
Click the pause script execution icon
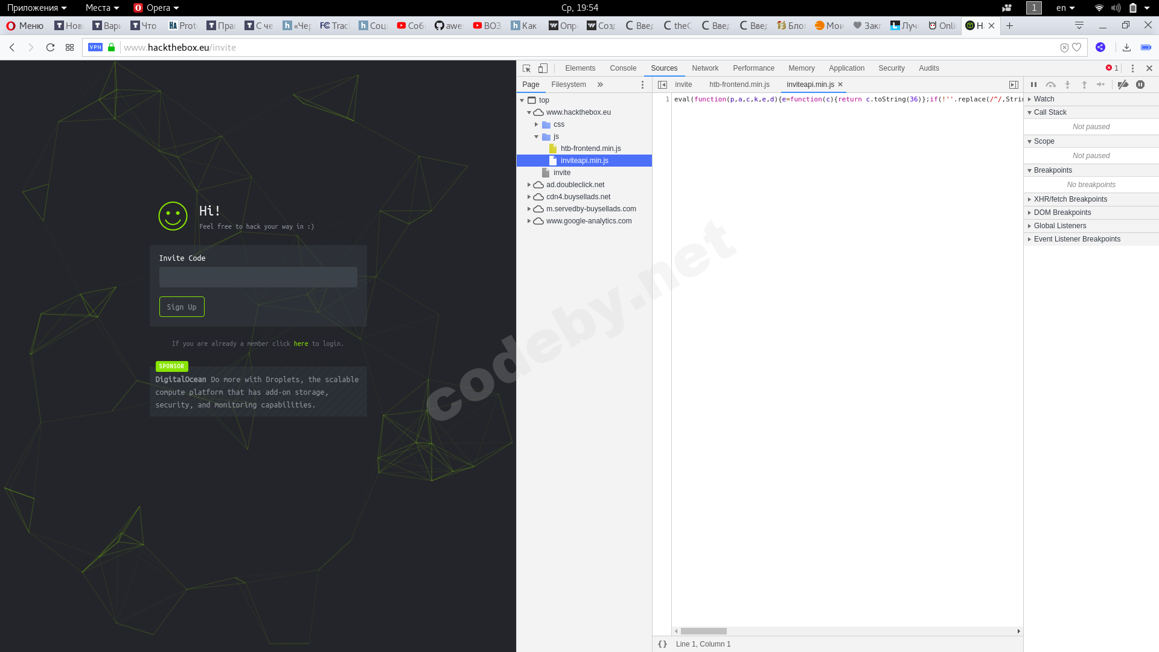[x=1033, y=85]
